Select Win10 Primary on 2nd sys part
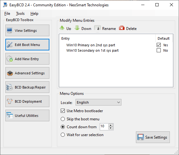This screenshot has height=155, width=179. click(x=91, y=45)
